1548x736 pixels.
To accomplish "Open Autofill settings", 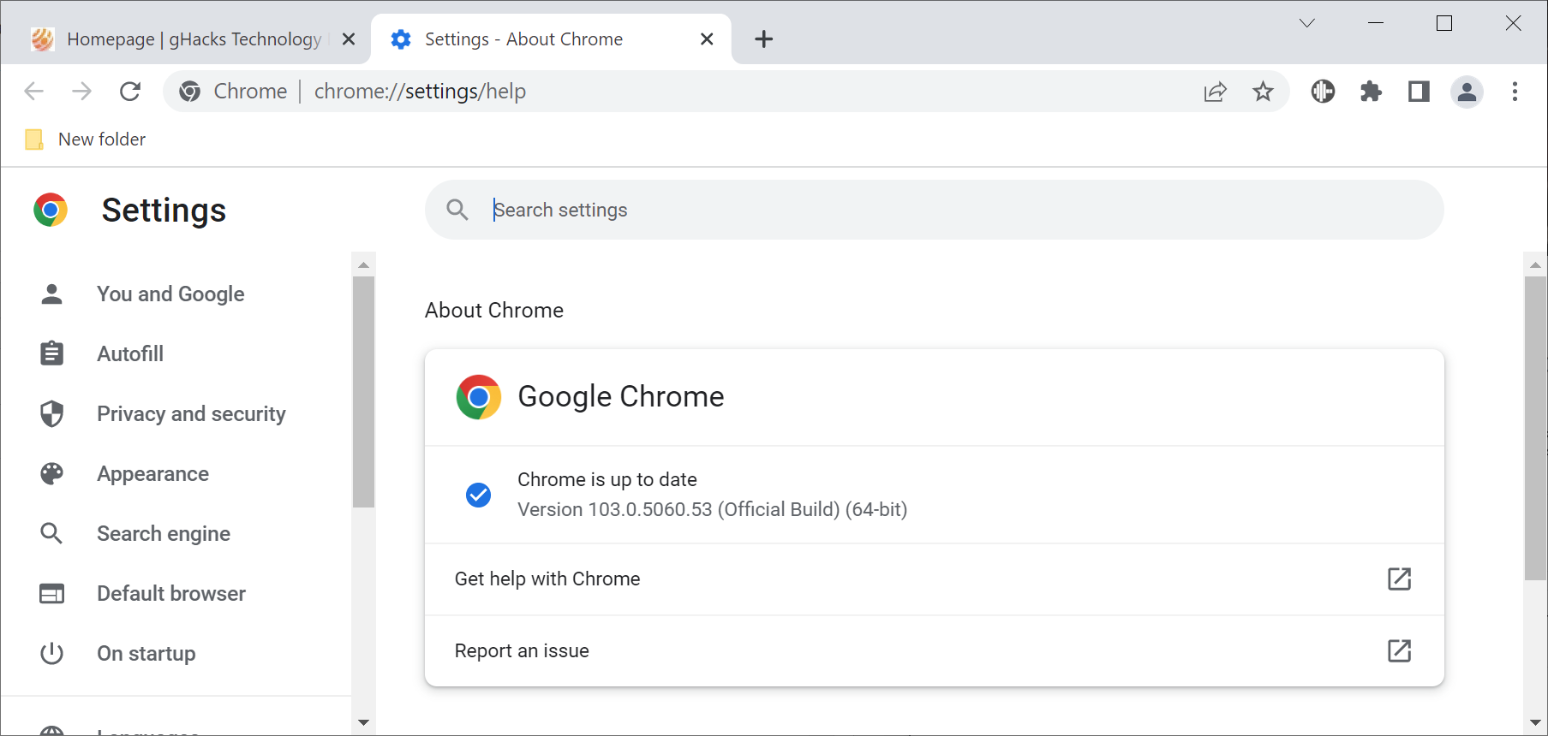I will pyautogui.click(x=130, y=354).
